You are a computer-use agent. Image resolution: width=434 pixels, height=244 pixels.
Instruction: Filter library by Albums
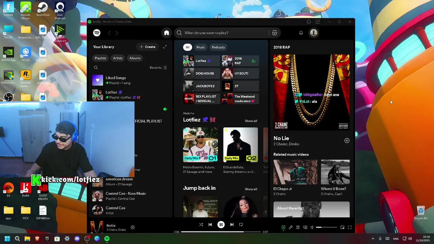[x=135, y=58]
